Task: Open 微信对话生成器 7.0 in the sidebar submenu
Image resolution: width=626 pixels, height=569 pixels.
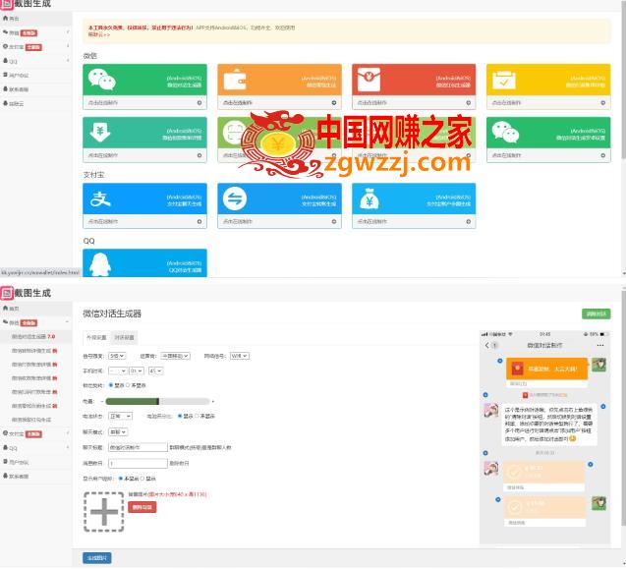Action: pos(33,337)
